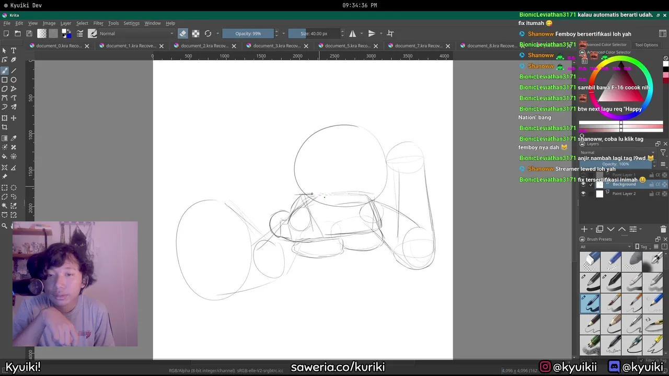Image resolution: width=669 pixels, height=376 pixels.
Task: Adjust the brush Opacity 99% slider
Action: click(x=248, y=33)
